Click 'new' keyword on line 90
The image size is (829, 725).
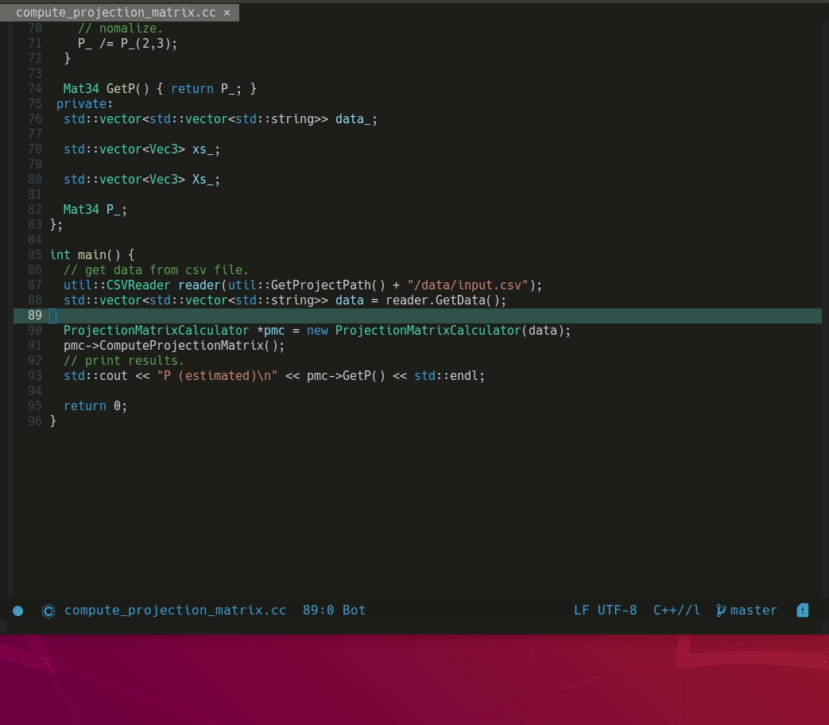[317, 331]
